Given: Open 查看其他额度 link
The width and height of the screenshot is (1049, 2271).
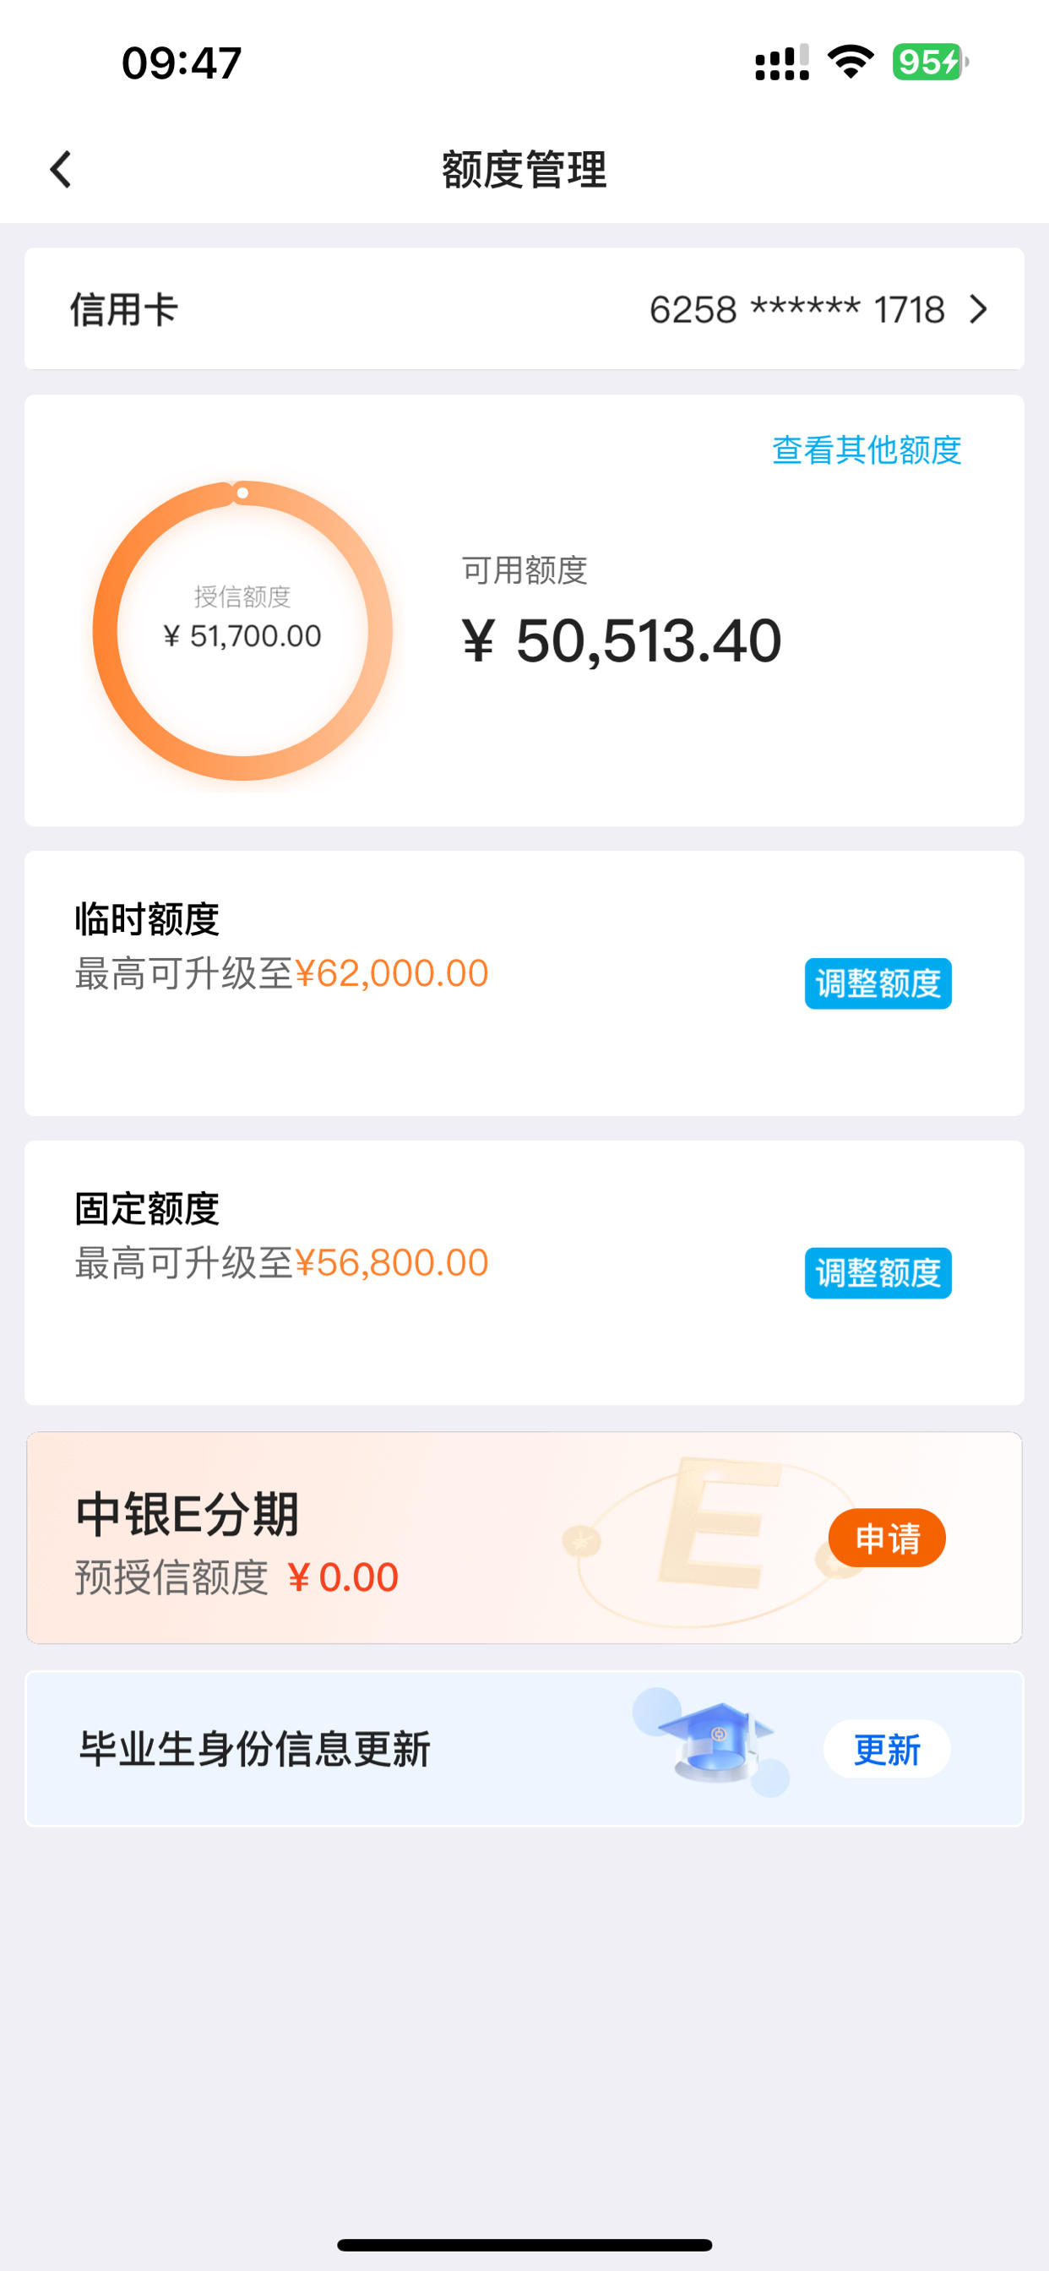Looking at the screenshot, I should click(x=867, y=449).
